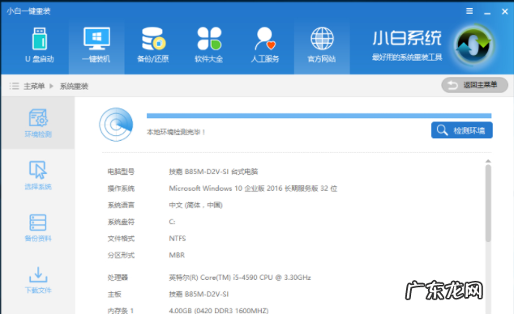This screenshot has height=314, width=514.
Task: Close the 小白一键重装 window
Action: [x=505, y=11]
